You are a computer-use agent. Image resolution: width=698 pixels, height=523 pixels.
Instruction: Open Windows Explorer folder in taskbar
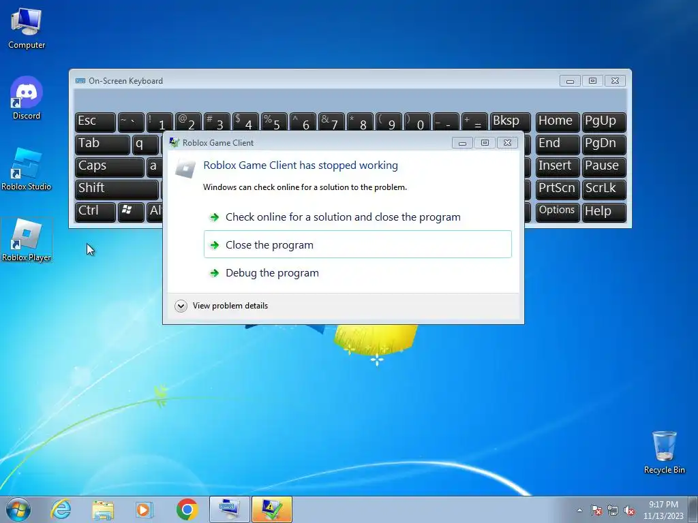coord(103,509)
